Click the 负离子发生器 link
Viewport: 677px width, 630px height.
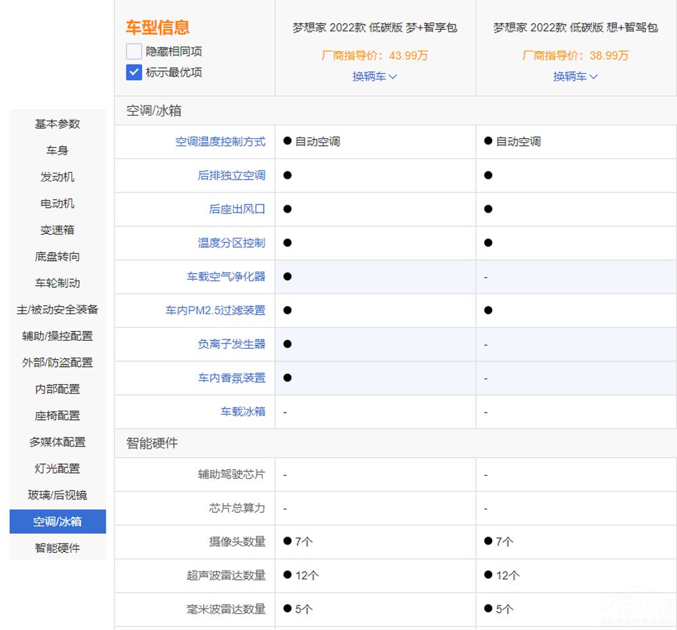232,344
